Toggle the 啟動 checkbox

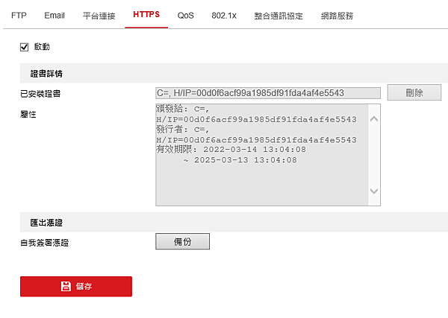tap(25, 47)
